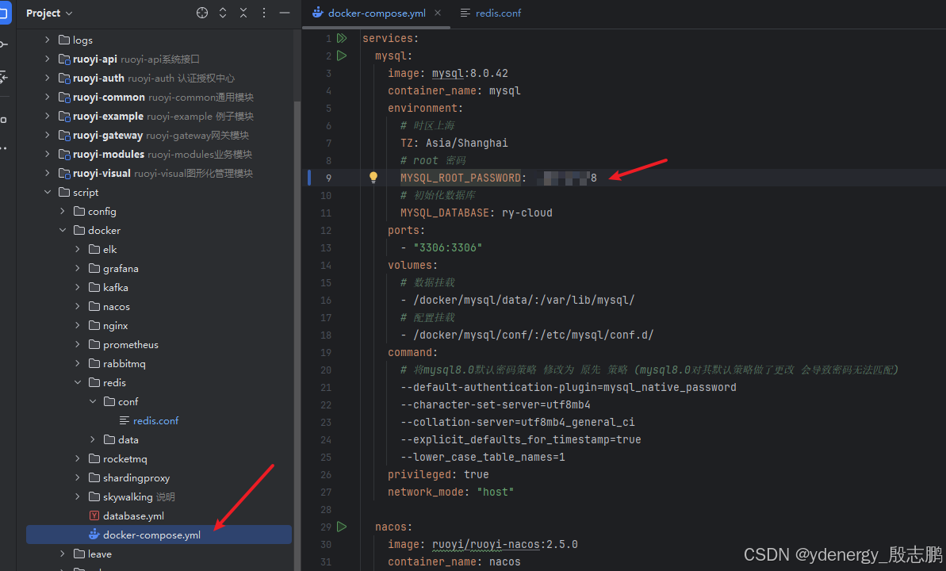Click --character-set-server=utf8mb4 line
The width and height of the screenshot is (946, 571).
[x=496, y=404]
